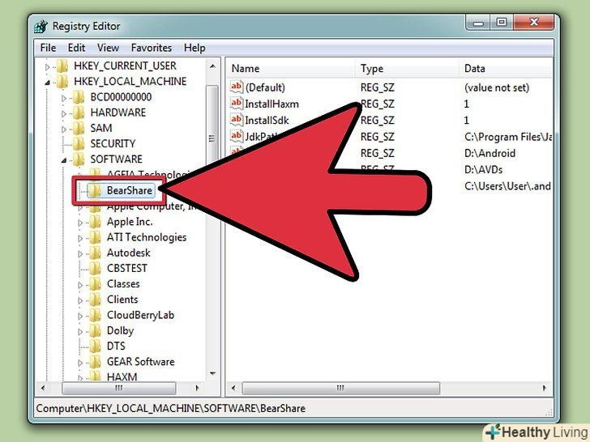Viewport: 590px width, 442px height.
Task: Expand the Clients key
Action: (x=80, y=300)
